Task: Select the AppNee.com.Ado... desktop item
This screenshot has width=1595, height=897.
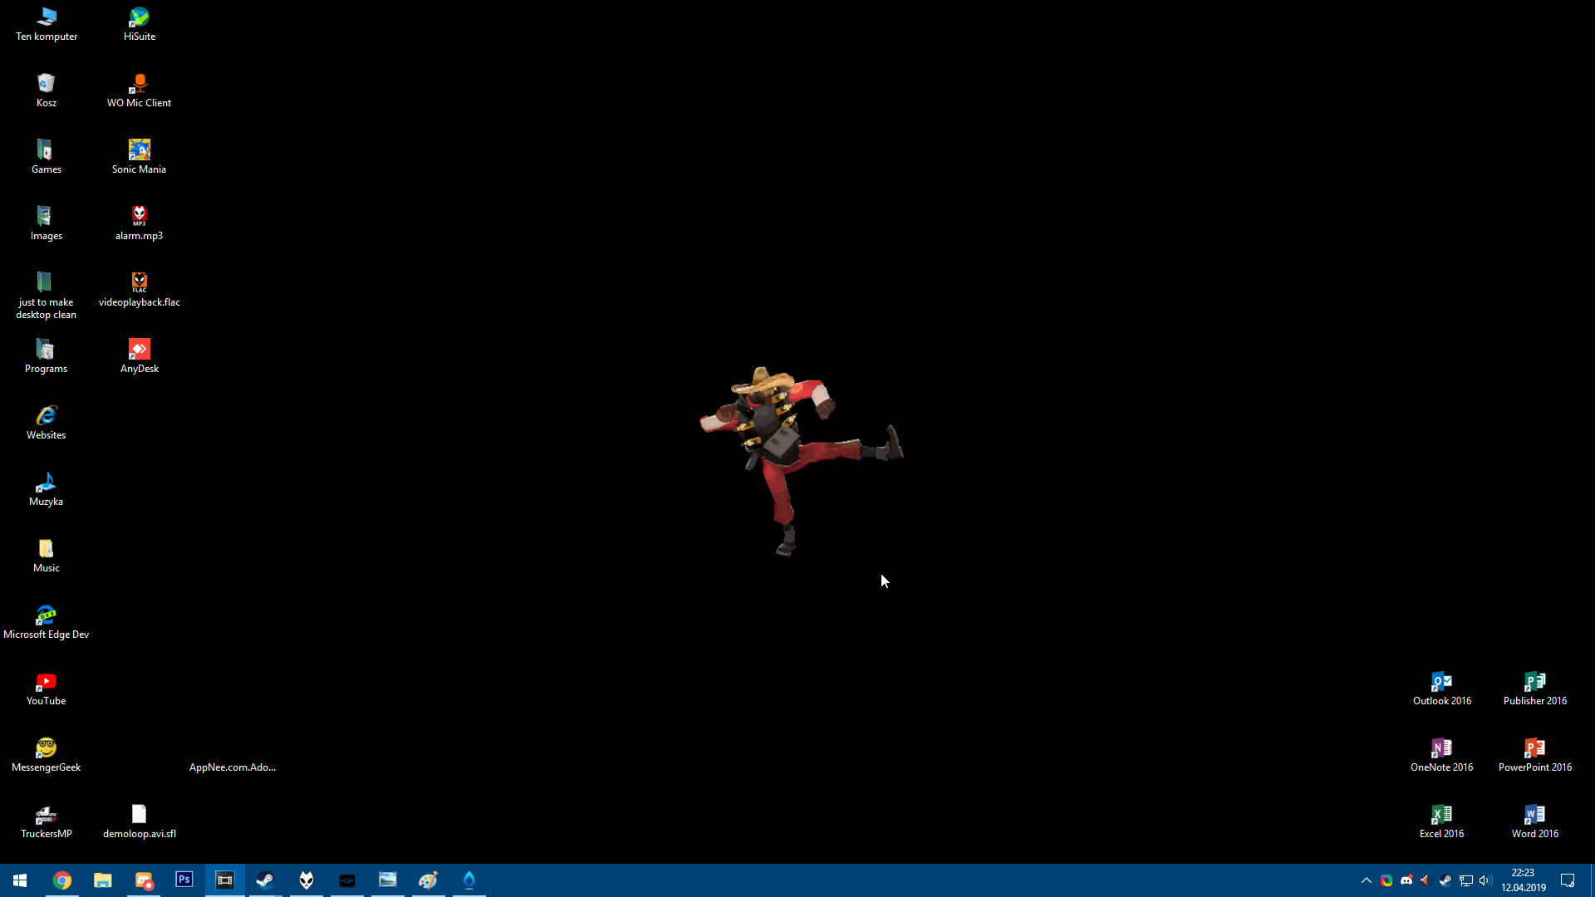Action: point(233,767)
